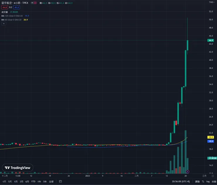This screenshot has width=217, height=185.
Task: Click the 20:56:08 (UTC+8) timezone clock
Action: (x=181, y=181)
